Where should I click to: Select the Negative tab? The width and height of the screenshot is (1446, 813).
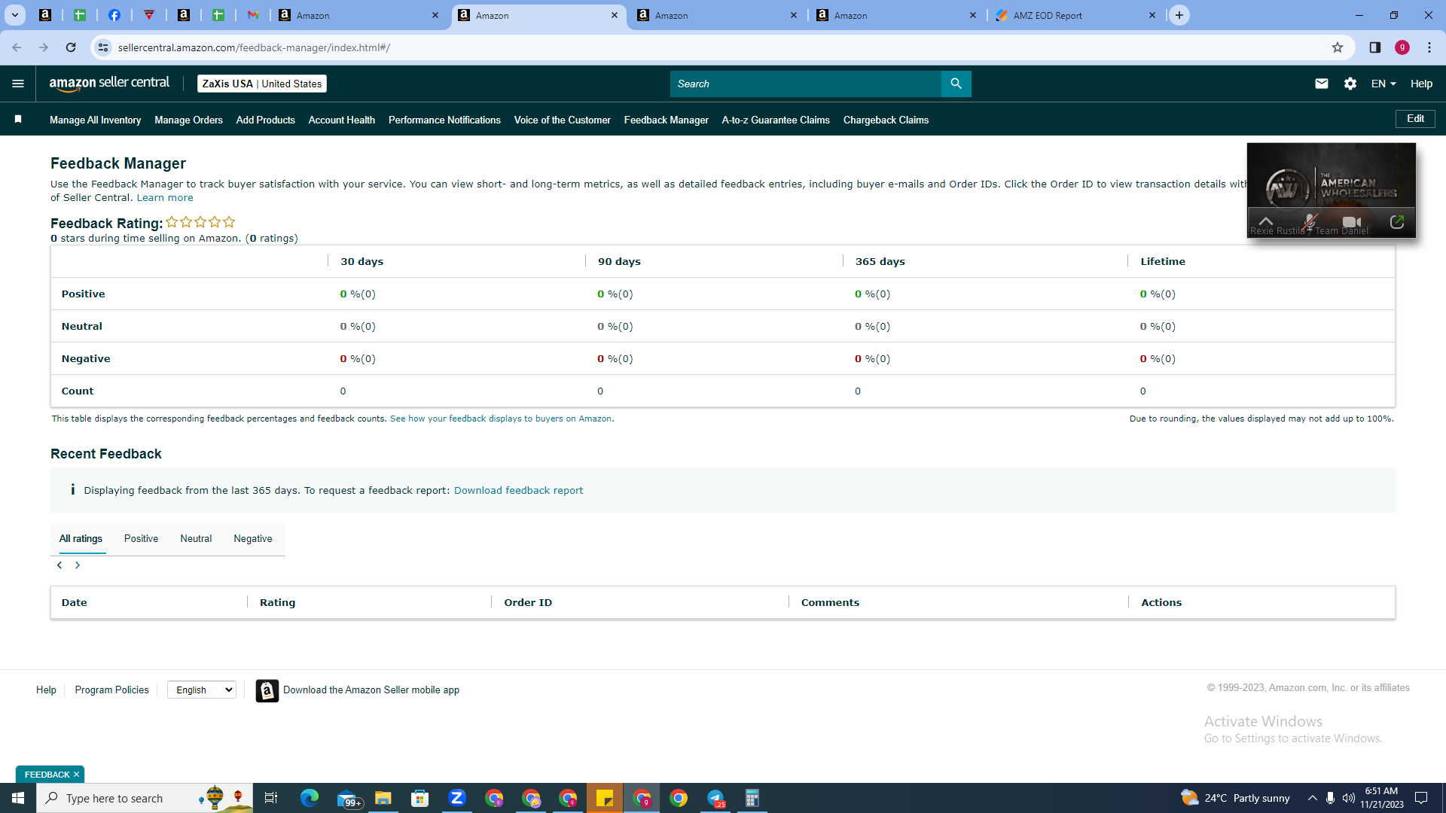[x=253, y=539]
